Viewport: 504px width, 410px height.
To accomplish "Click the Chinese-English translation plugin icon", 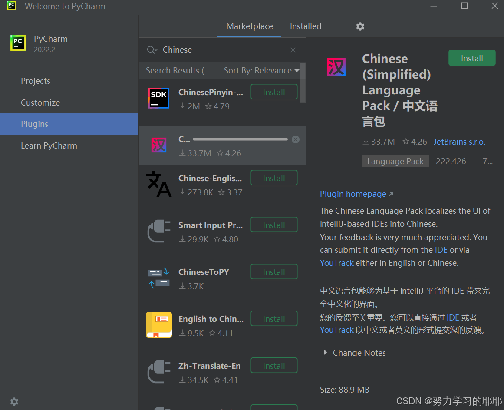I will pyautogui.click(x=158, y=184).
